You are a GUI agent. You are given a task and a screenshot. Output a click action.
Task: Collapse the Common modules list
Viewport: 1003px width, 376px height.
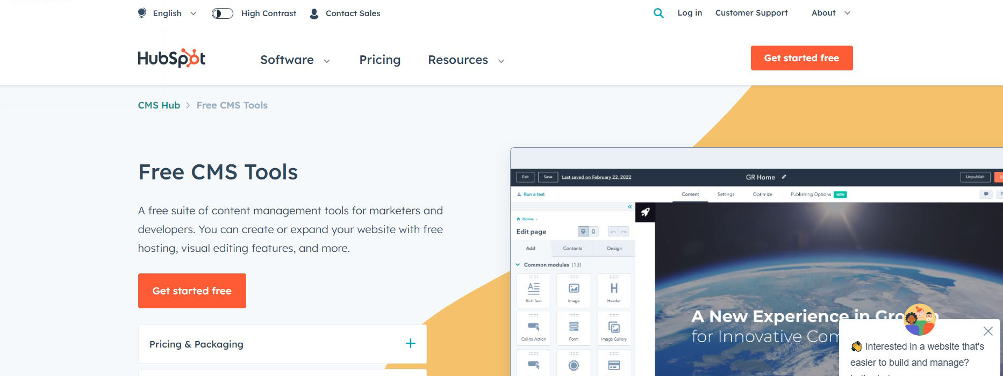[518, 265]
